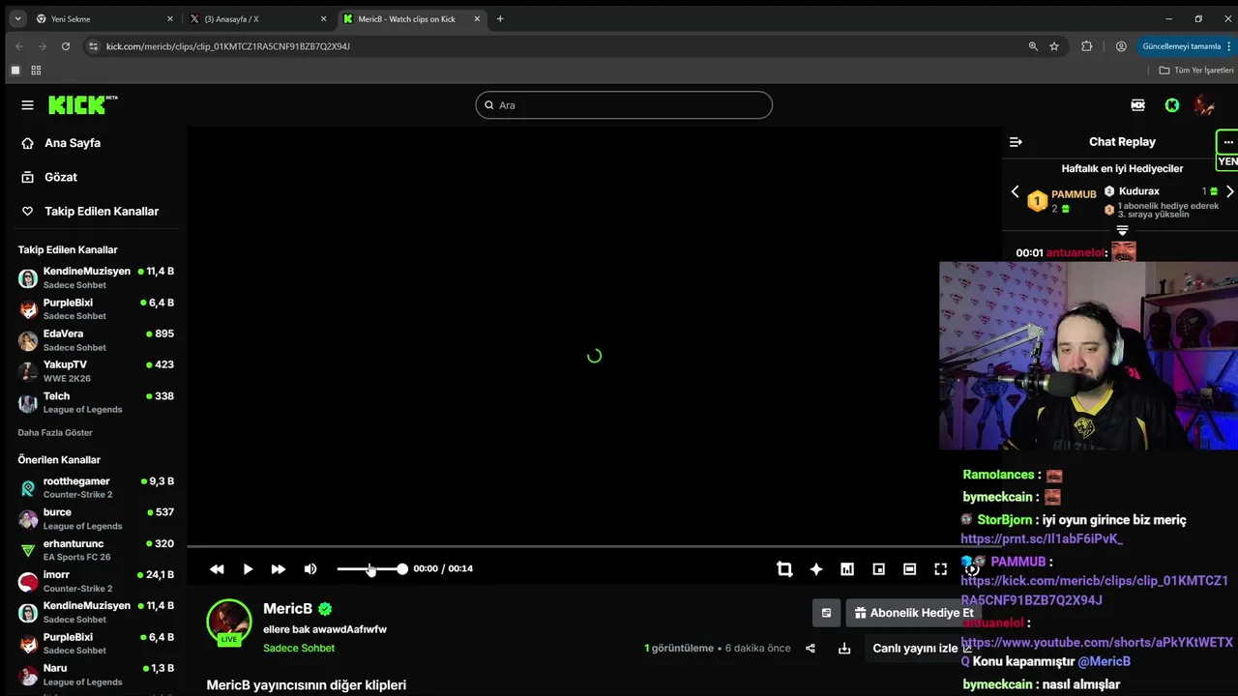Expand Daha Fazla Göster
This screenshot has width=1238, height=696.
[x=55, y=433]
